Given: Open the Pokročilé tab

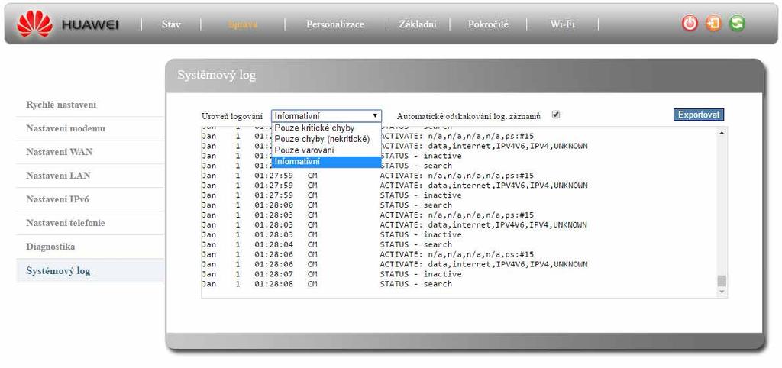Looking at the screenshot, I should tap(488, 24).
